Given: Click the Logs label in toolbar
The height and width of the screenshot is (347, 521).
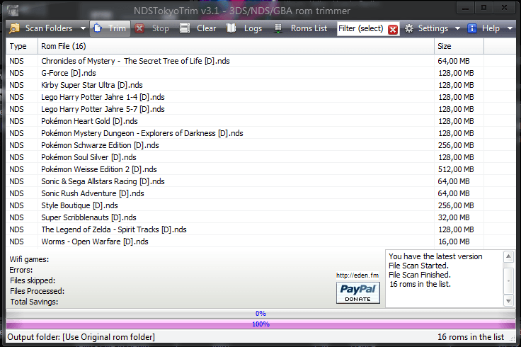Looking at the screenshot, I should [x=253, y=28].
